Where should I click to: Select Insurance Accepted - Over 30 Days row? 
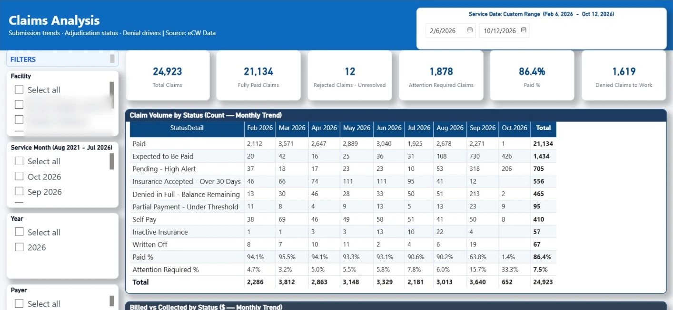click(x=187, y=181)
